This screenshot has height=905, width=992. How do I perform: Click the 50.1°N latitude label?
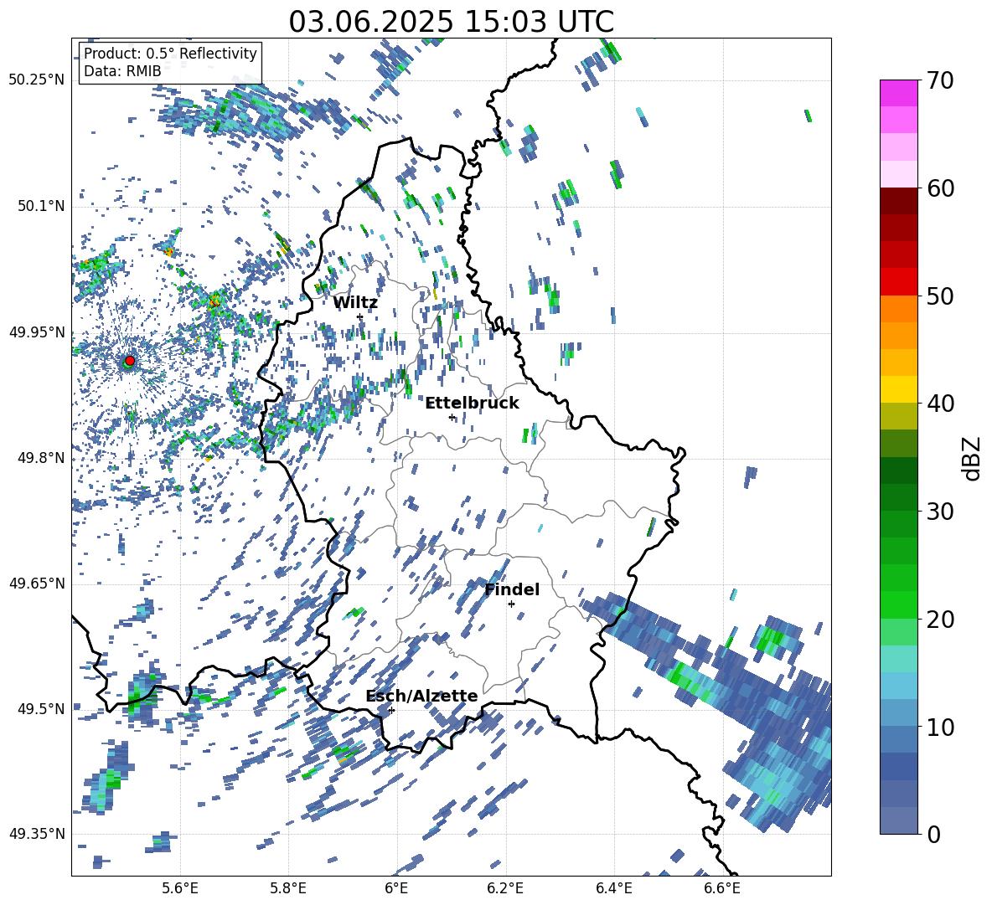pyautogui.click(x=42, y=207)
